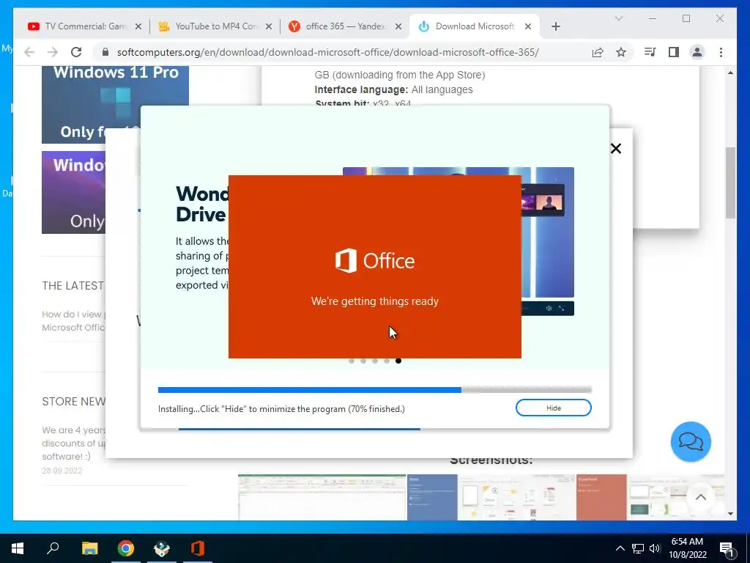Click the scroll-to-top chevron button
Viewport: 750px width, 563px height.
(x=701, y=497)
